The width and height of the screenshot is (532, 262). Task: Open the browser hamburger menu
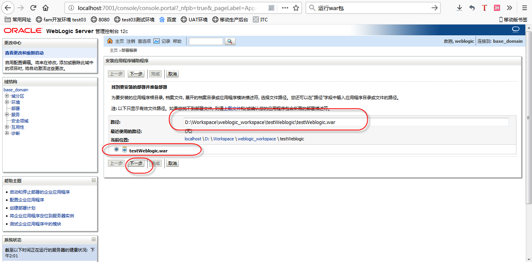point(524,8)
